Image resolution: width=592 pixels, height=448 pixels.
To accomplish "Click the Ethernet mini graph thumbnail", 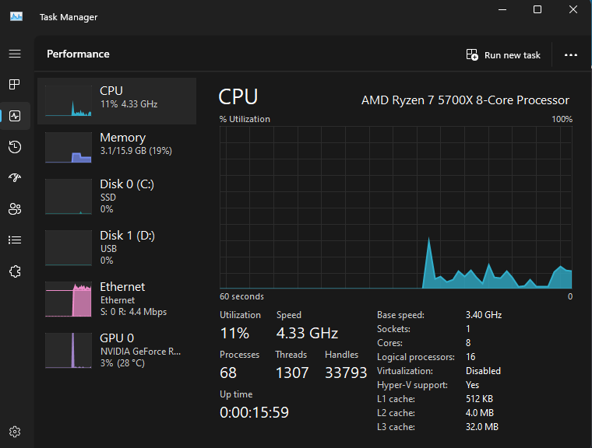I will click(x=69, y=299).
